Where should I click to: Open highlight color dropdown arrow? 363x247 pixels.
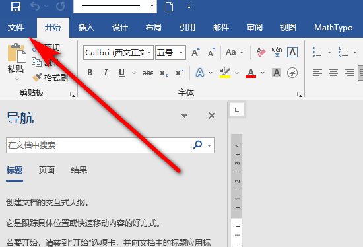coord(237,73)
